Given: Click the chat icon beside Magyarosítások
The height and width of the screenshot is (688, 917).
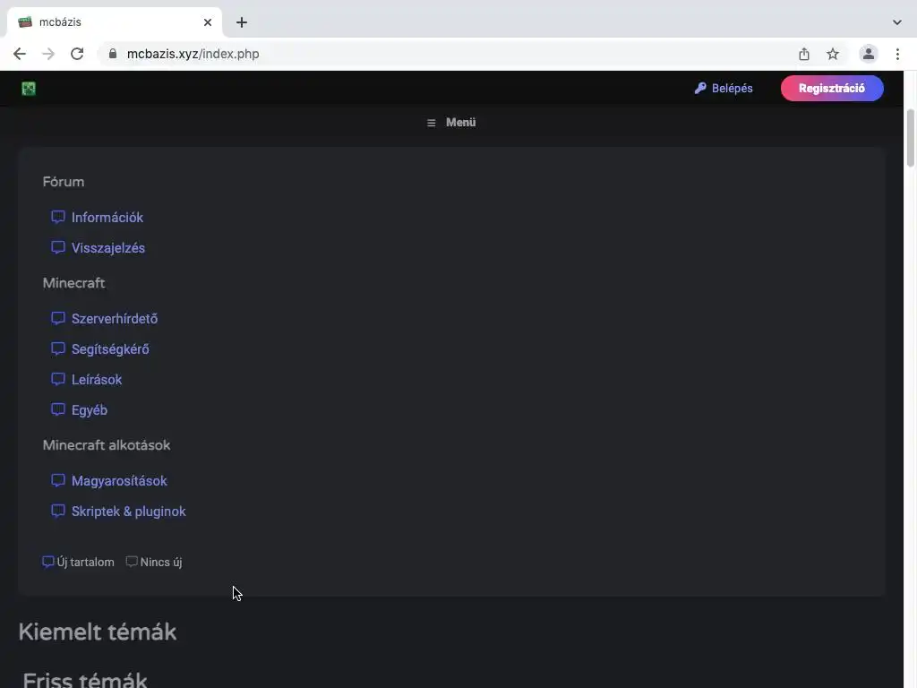Looking at the screenshot, I should click(58, 480).
